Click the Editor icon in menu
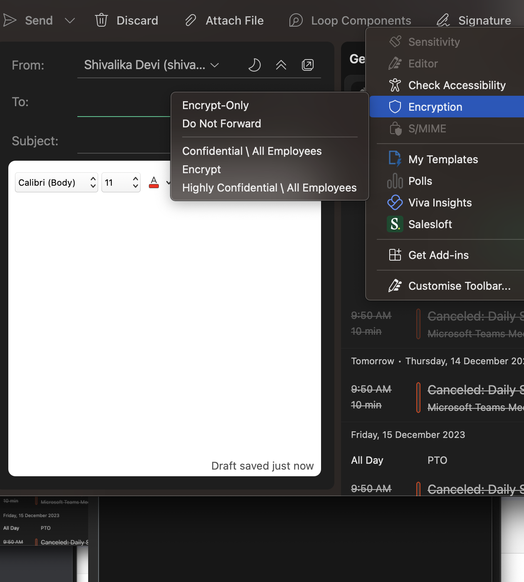 tap(395, 63)
